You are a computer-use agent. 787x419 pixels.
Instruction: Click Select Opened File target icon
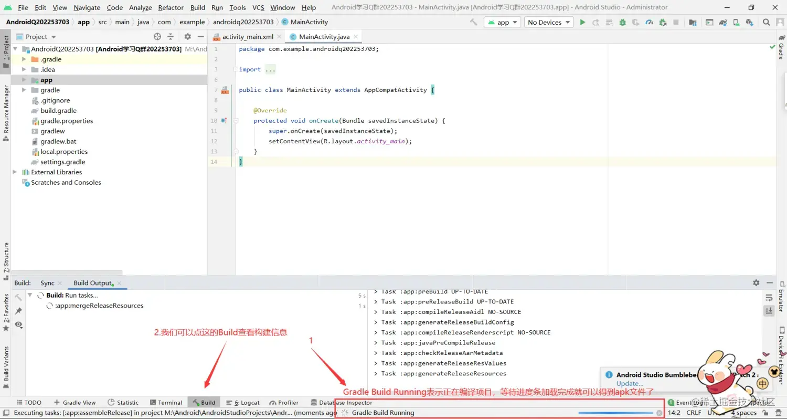pos(157,37)
